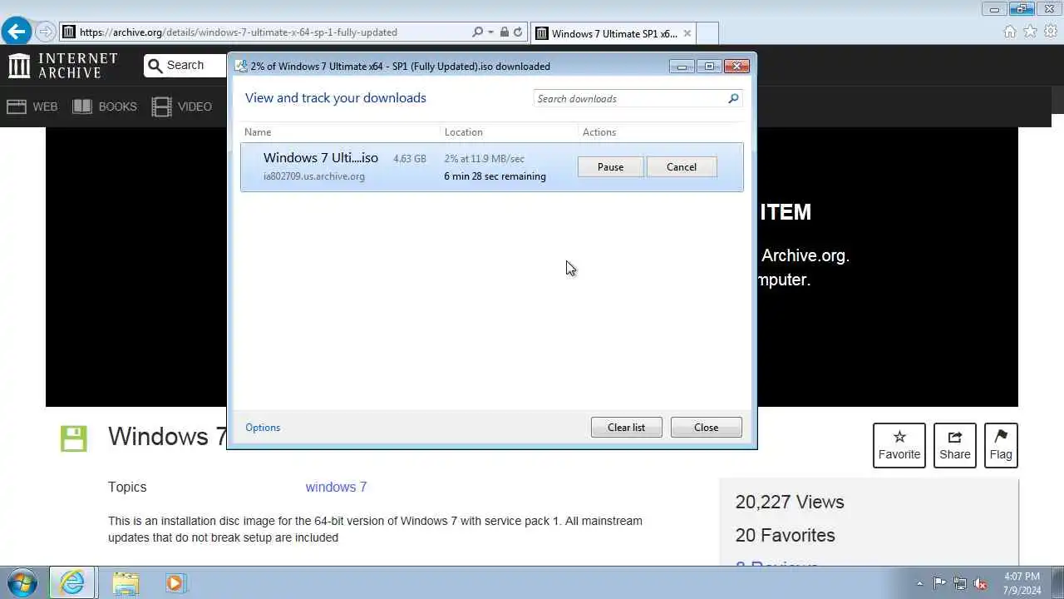The image size is (1064, 599).
Task: Open the address bar autocomplete dropdown arrow
Action: pos(490,32)
